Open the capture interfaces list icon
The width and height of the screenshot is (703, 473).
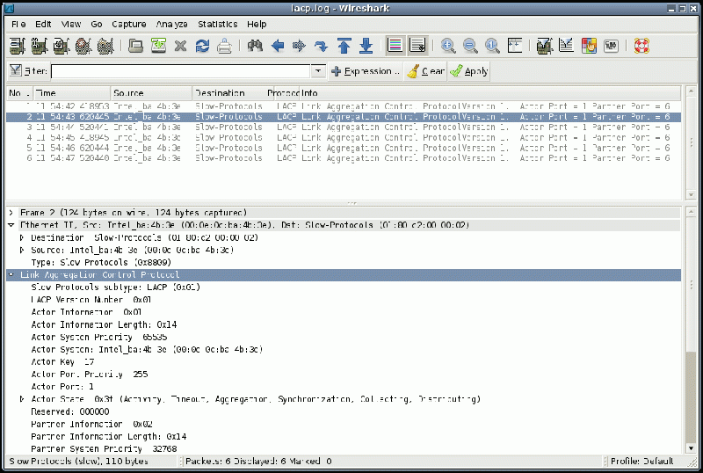pyautogui.click(x=18, y=46)
